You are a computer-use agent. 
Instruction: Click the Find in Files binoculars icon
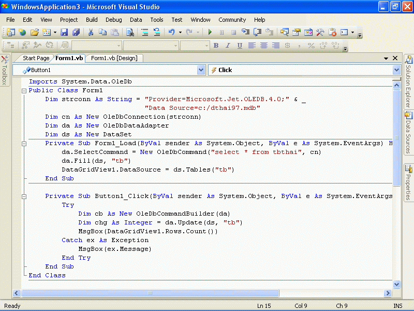pyautogui.click(x=130, y=32)
